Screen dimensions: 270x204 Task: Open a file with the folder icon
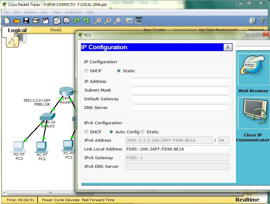17,21
